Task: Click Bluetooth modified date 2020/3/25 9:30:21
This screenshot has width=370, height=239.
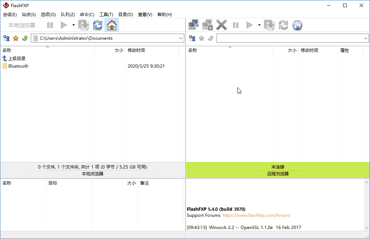Action: [x=146, y=66]
